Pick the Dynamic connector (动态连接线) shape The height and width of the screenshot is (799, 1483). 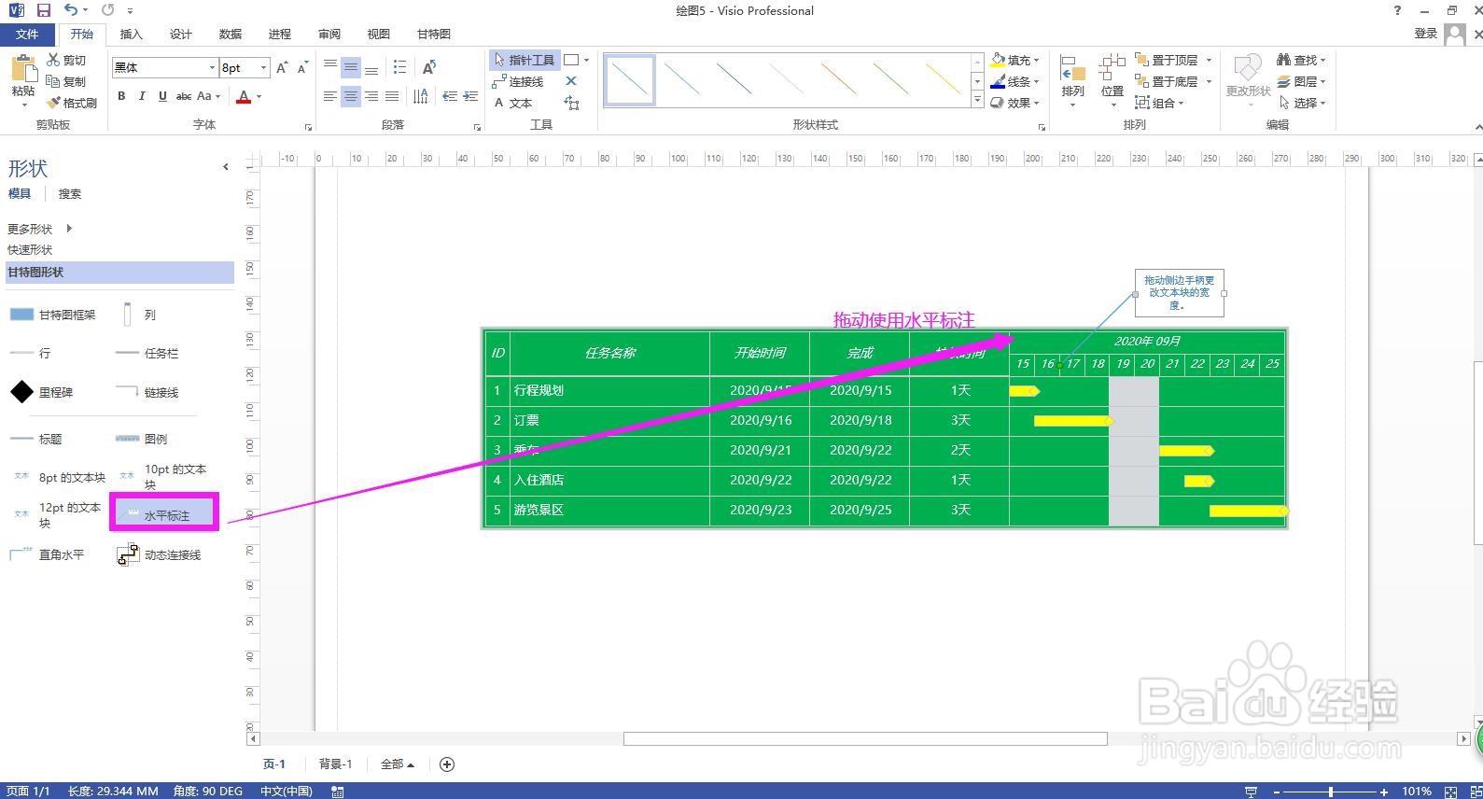[x=127, y=554]
